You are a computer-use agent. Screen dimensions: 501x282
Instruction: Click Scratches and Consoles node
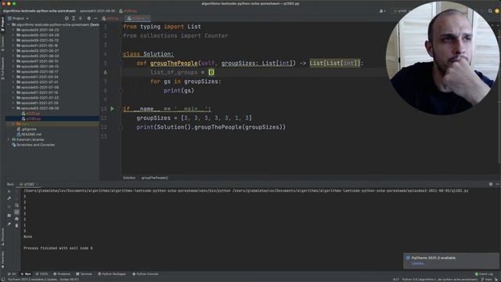[33, 145]
